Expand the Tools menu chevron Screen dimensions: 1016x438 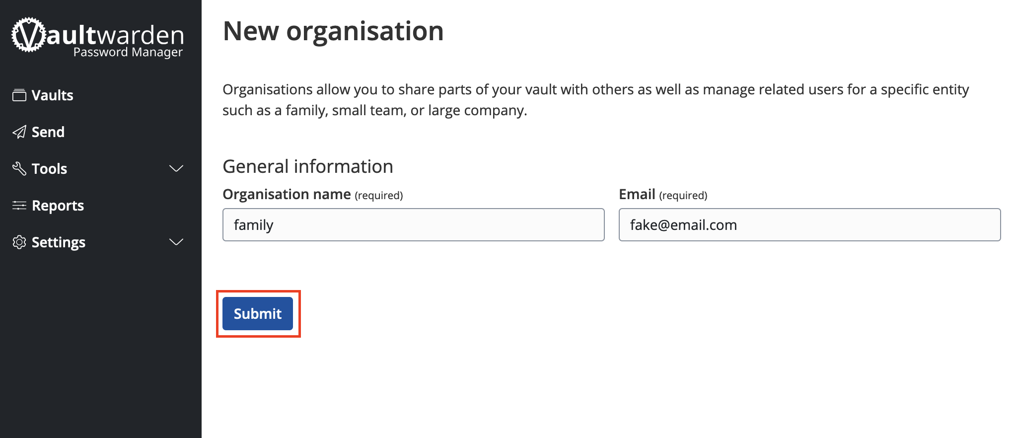pos(176,168)
